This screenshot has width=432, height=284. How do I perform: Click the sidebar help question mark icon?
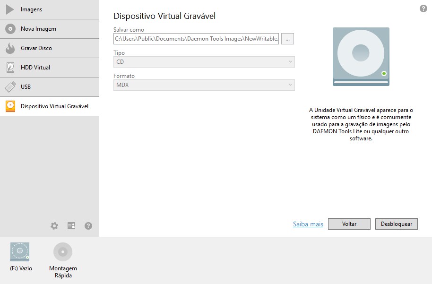click(x=88, y=226)
